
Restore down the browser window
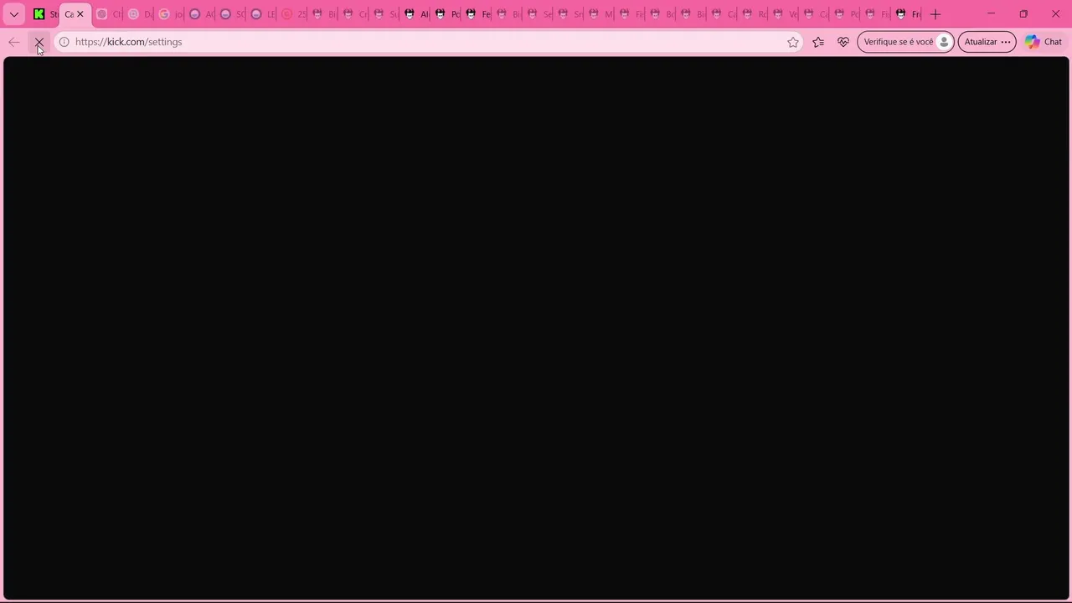(1023, 14)
